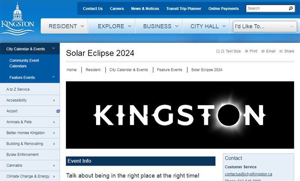The height and width of the screenshot is (181, 300).
Task: Click the Share icon
Action: pos(281,51)
